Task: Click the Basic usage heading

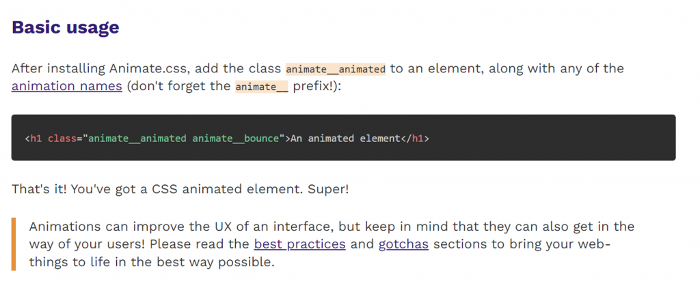Action: pyautogui.click(x=66, y=28)
